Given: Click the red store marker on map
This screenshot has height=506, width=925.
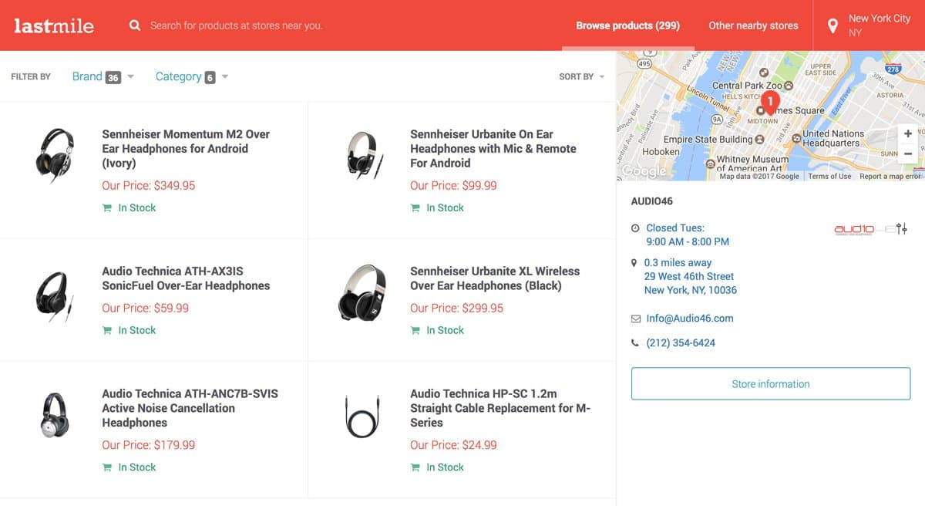Looking at the screenshot, I should click(x=769, y=103).
